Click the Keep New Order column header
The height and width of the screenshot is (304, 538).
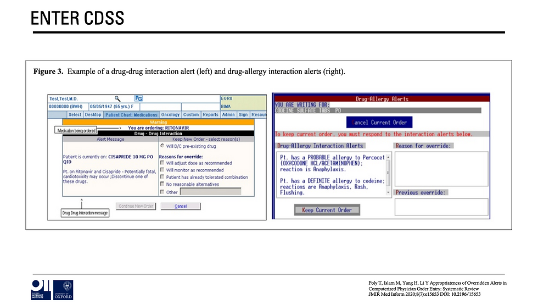pyautogui.click(x=206, y=139)
